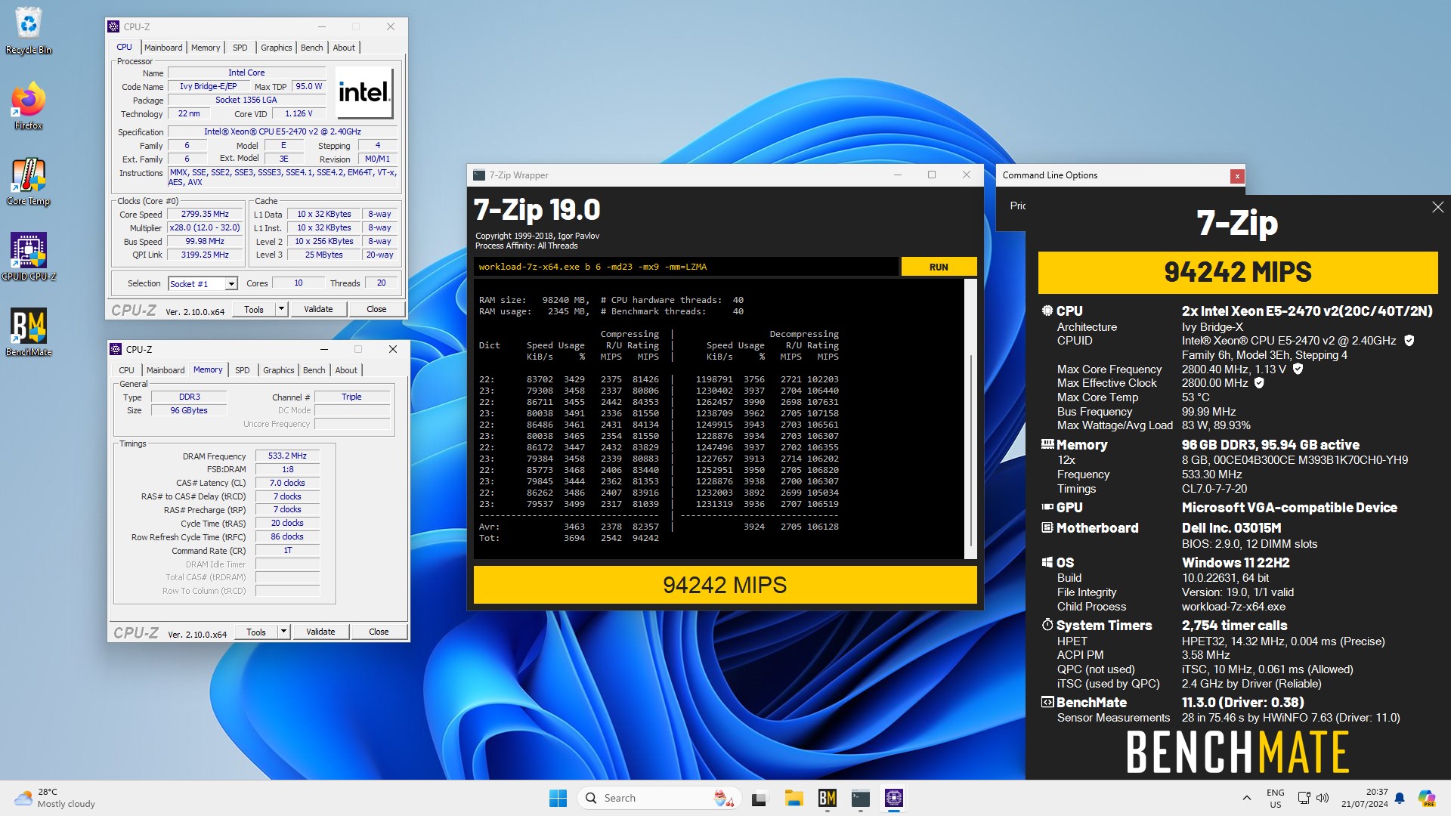The width and height of the screenshot is (1451, 816).
Task: Click the 7-Zip Wrapper output scrollbar
Action: coord(971,419)
